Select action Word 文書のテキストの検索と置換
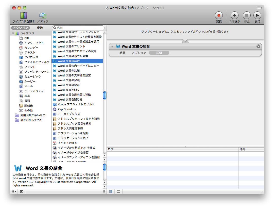 pos(77,37)
